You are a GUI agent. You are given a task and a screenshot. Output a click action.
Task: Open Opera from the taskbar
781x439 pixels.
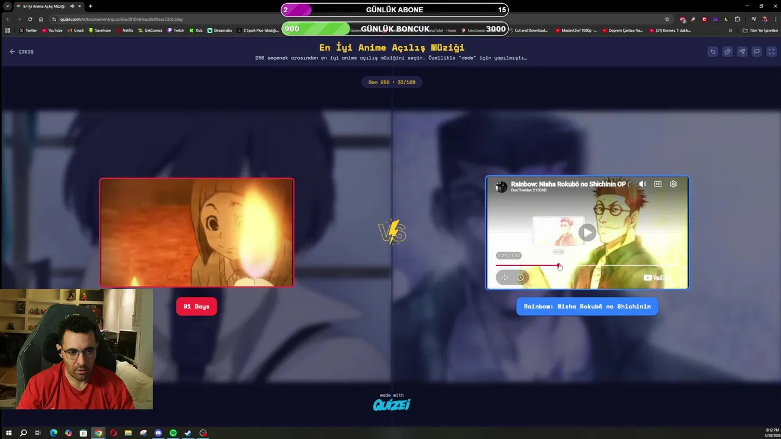113,433
